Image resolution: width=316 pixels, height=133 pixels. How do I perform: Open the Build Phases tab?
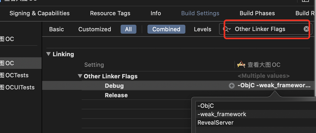[x=257, y=13]
